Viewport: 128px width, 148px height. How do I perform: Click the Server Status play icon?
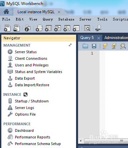tap(10, 52)
